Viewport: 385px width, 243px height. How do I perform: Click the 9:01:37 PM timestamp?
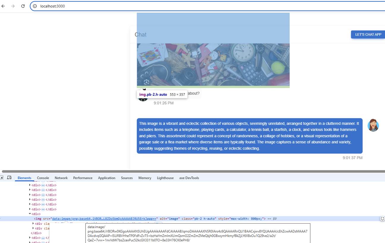(x=352, y=158)
